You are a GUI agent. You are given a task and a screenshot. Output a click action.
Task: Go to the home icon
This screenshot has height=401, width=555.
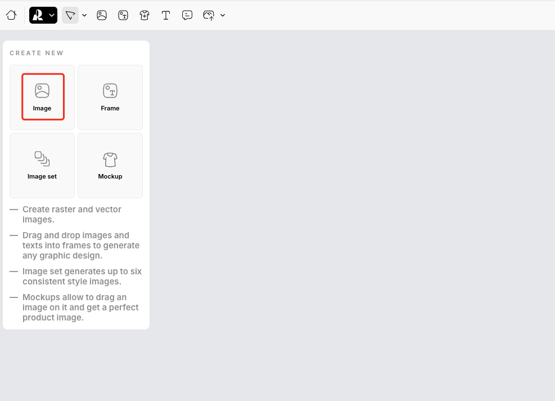pyautogui.click(x=11, y=15)
